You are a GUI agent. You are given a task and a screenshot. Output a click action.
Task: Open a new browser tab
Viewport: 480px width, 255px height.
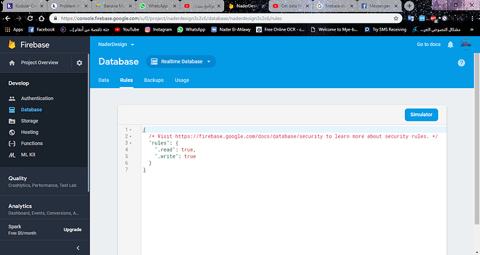pyautogui.click(x=409, y=6)
